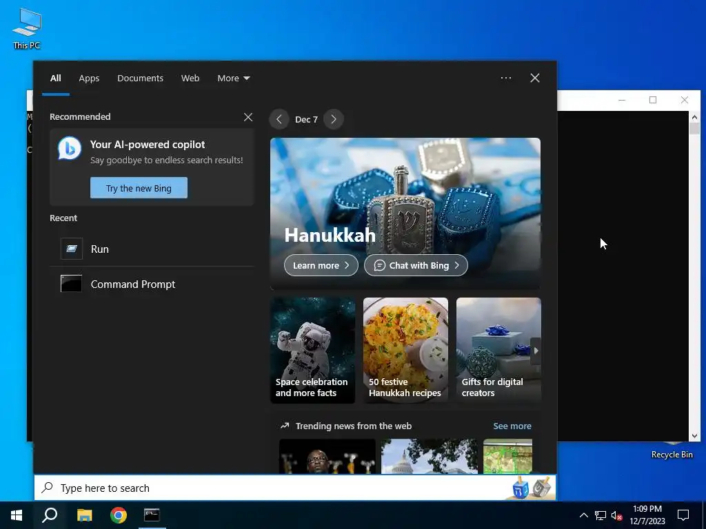Viewport: 706px width, 529px height.
Task: Click the trending news arrow icon
Action: pos(285,426)
